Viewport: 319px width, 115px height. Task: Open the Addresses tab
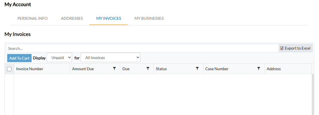(72, 18)
